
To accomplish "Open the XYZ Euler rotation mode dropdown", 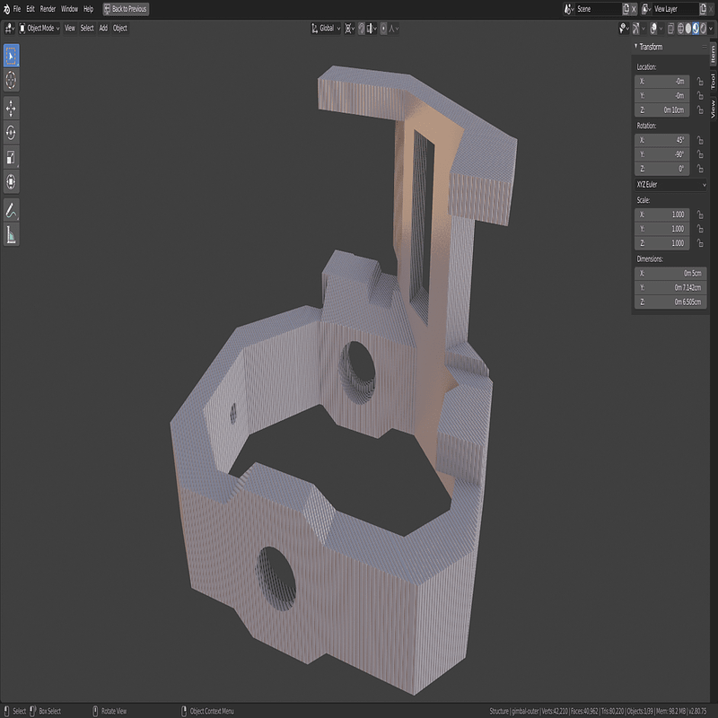I will [670, 185].
